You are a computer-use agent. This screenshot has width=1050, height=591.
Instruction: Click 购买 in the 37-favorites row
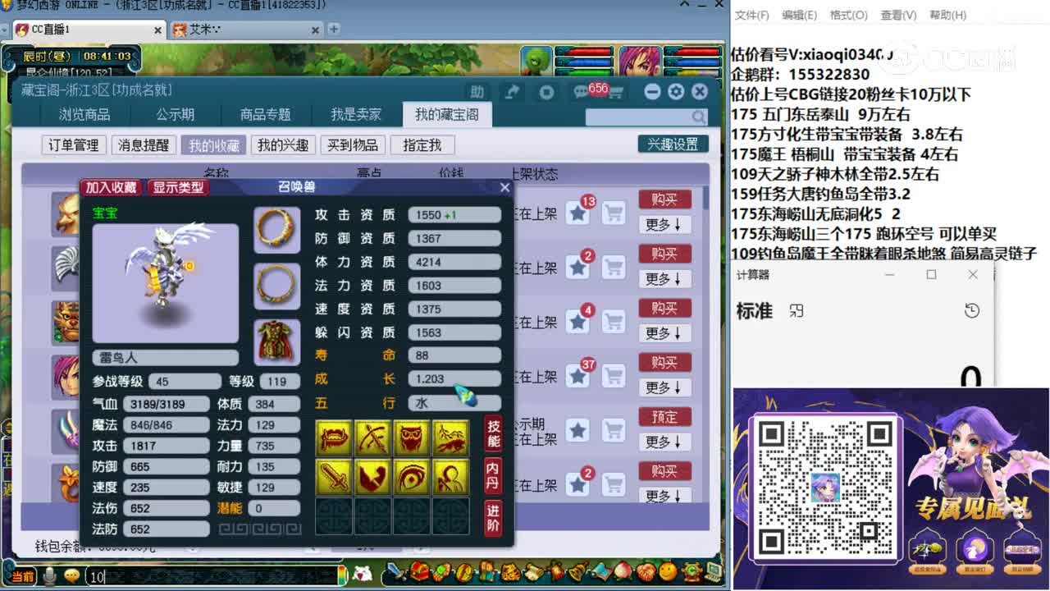pos(664,363)
